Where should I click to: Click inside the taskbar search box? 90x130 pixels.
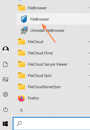[51, 123]
